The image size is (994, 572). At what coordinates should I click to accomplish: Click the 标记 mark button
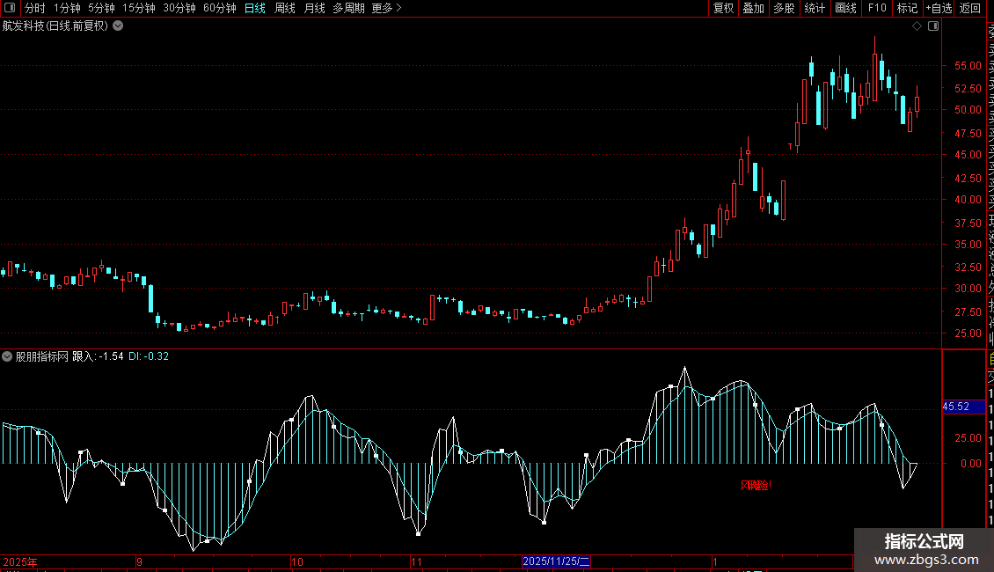[x=907, y=8]
